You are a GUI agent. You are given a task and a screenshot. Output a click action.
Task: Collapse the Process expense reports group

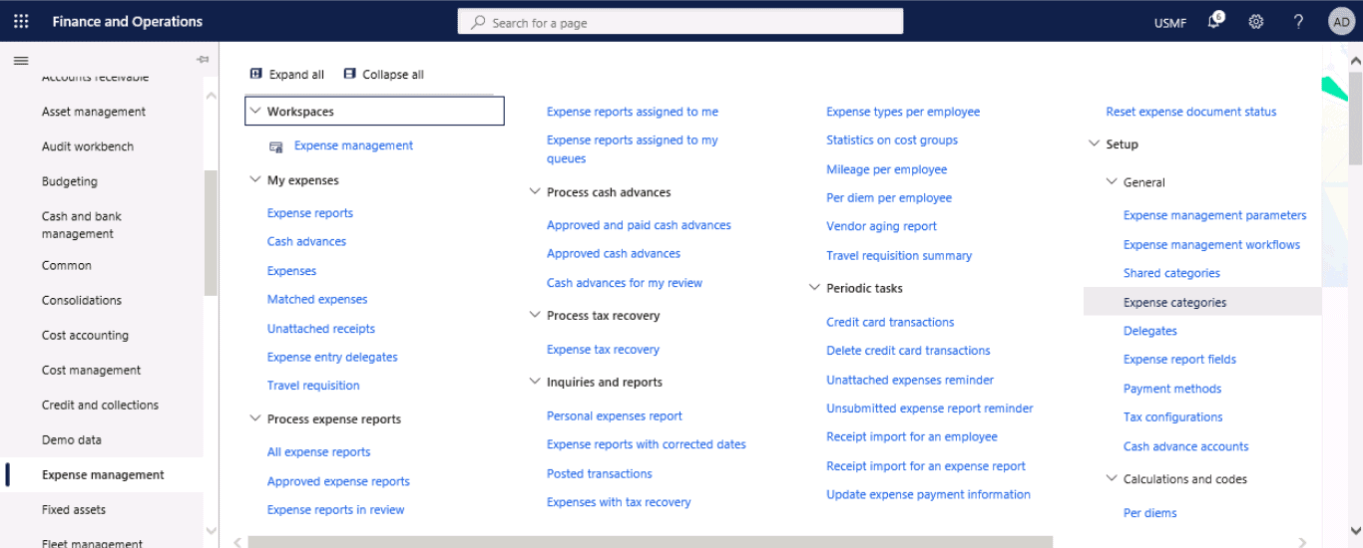pos(255,419)
